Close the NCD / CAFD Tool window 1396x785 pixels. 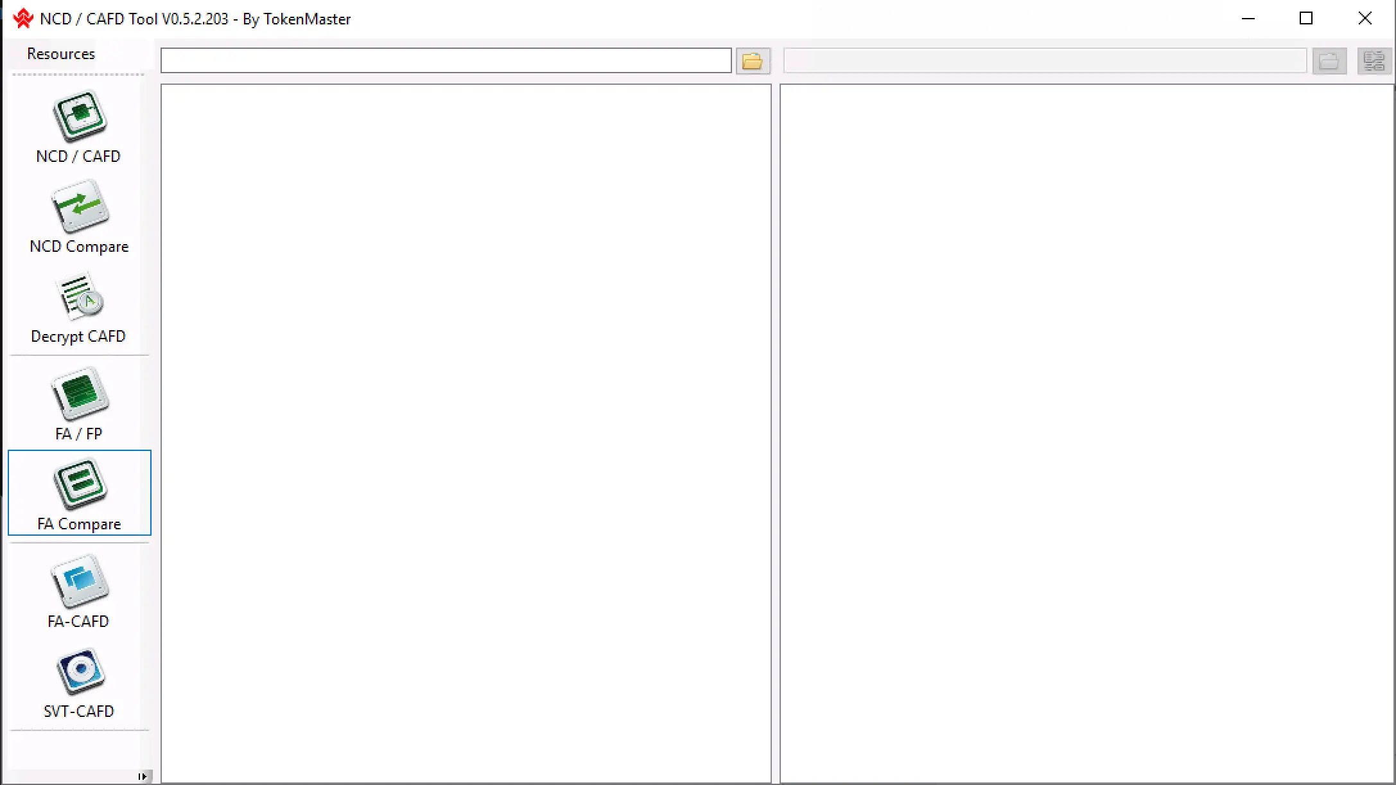1365,19
